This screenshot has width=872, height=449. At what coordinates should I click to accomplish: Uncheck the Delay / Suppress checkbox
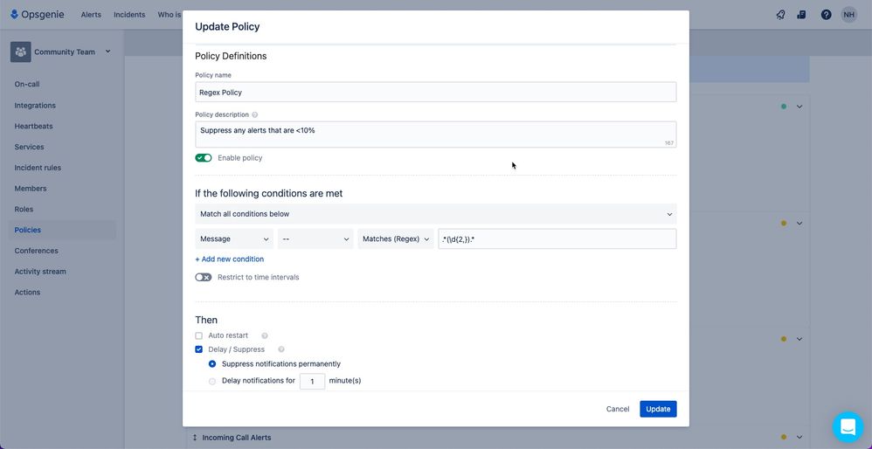click(x=198, y=349)
